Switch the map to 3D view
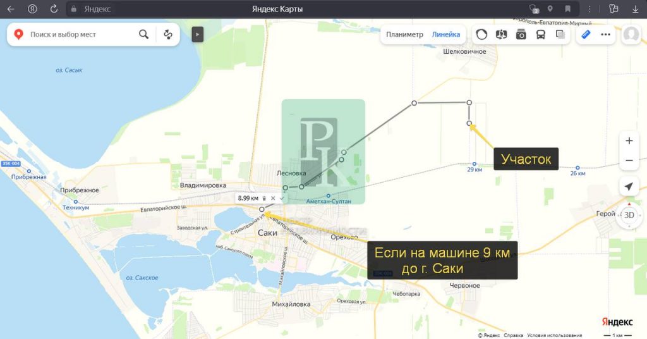 point(629,215)
